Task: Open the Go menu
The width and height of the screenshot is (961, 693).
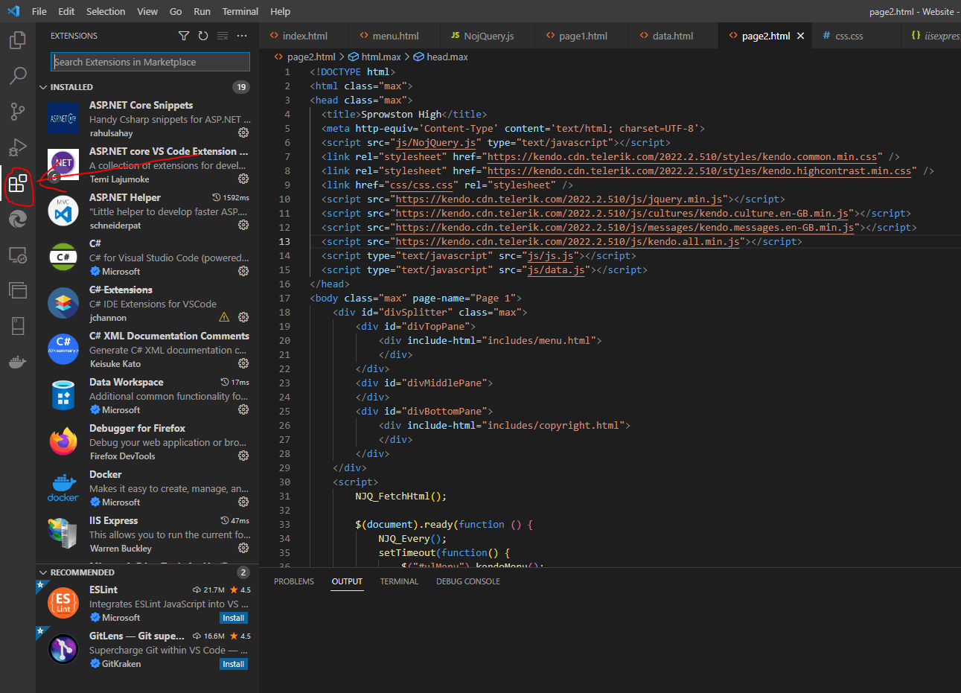Action: pyautogui.click(x=176, y=11)
